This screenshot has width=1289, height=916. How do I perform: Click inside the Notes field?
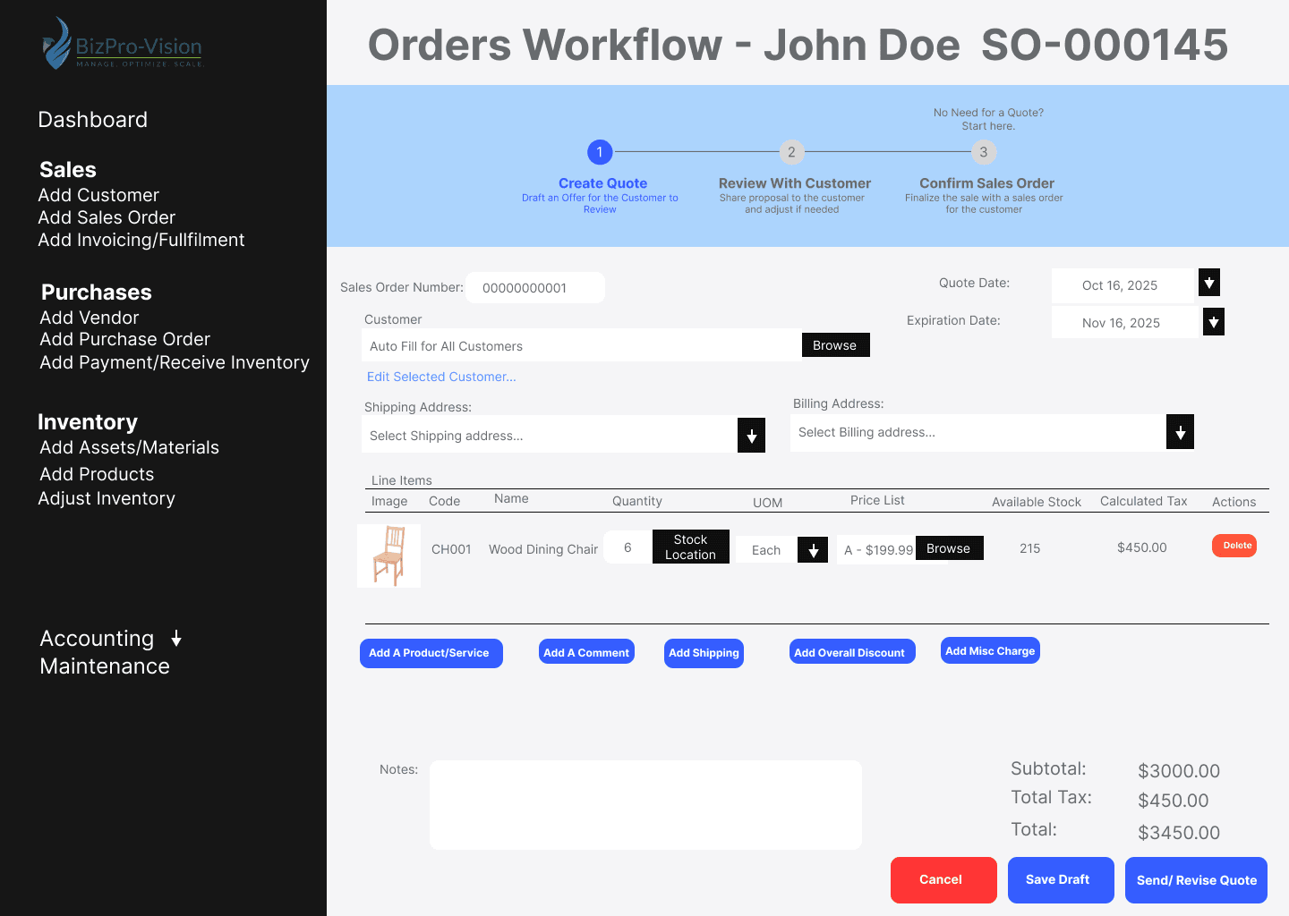(644, 803)
